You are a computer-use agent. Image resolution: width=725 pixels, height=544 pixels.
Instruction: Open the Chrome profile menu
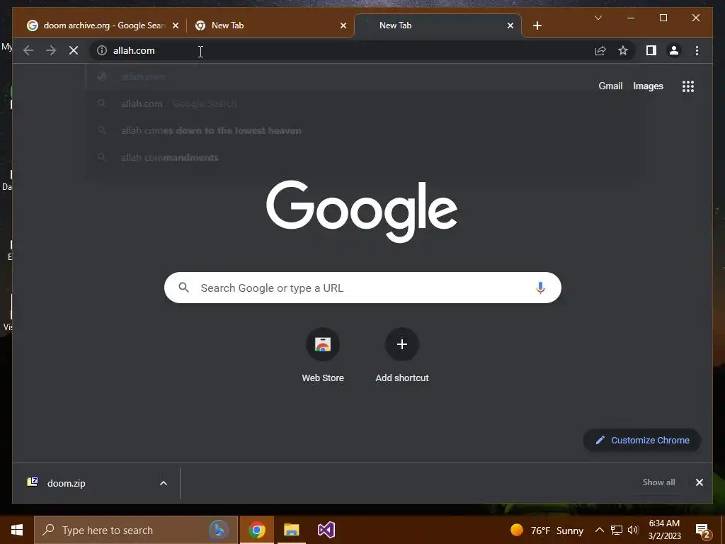click(674, 50)
